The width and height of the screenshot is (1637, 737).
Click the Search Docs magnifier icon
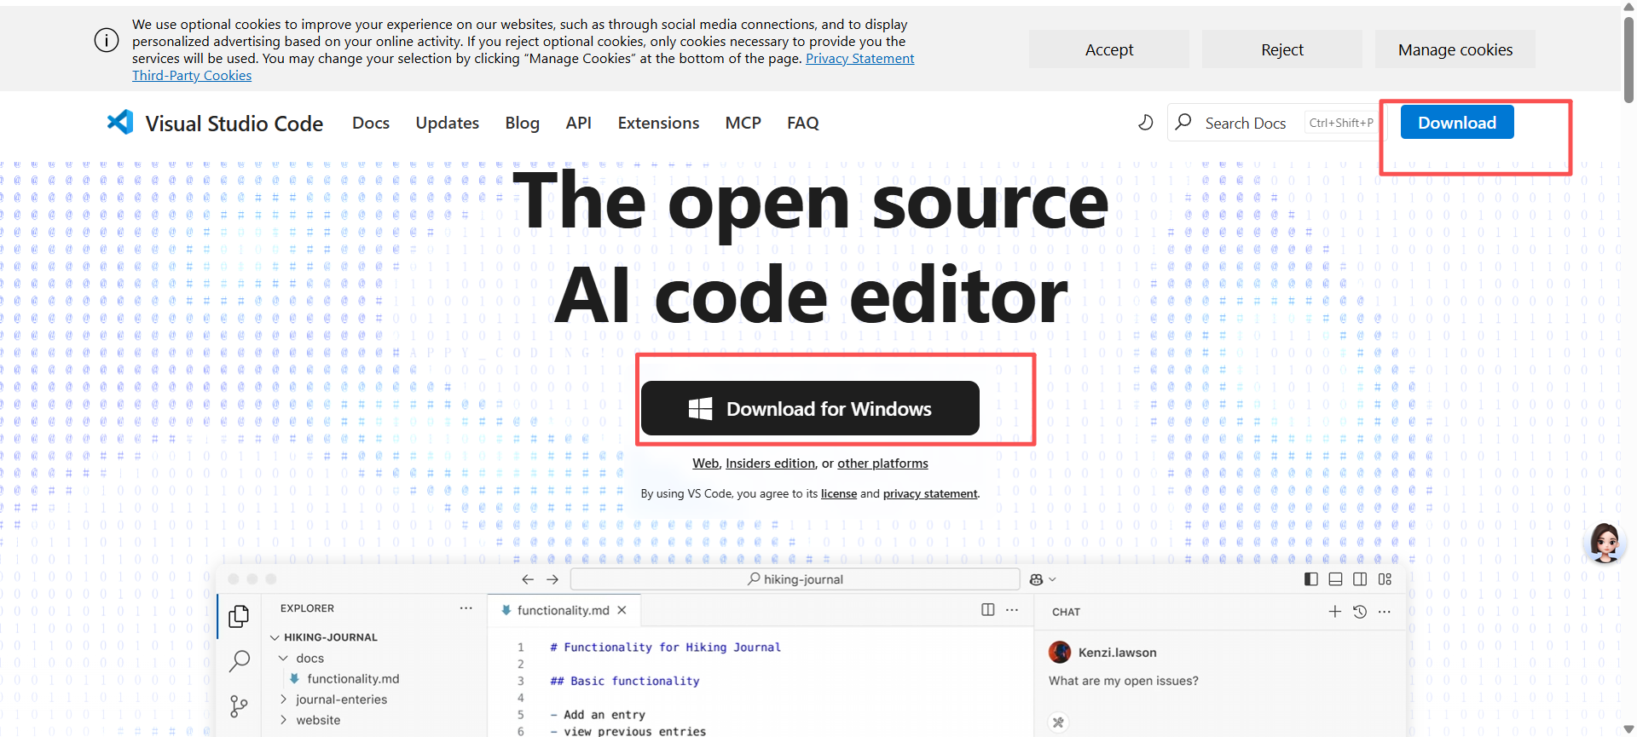click(x=1183, y=123)
